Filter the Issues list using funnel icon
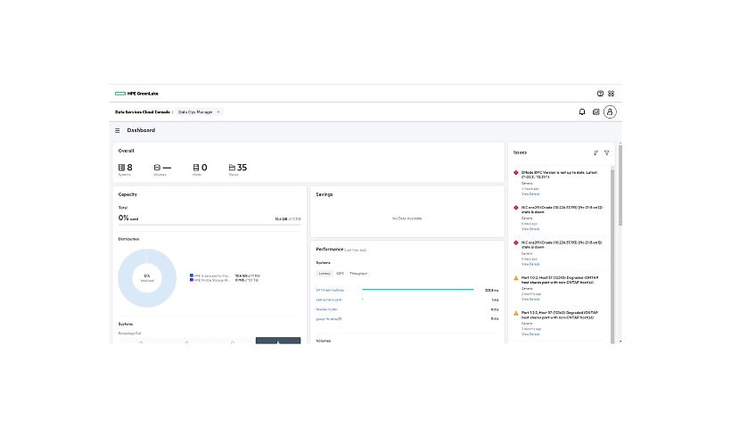This screenshot has width=731, height=428. coord(606,152)
